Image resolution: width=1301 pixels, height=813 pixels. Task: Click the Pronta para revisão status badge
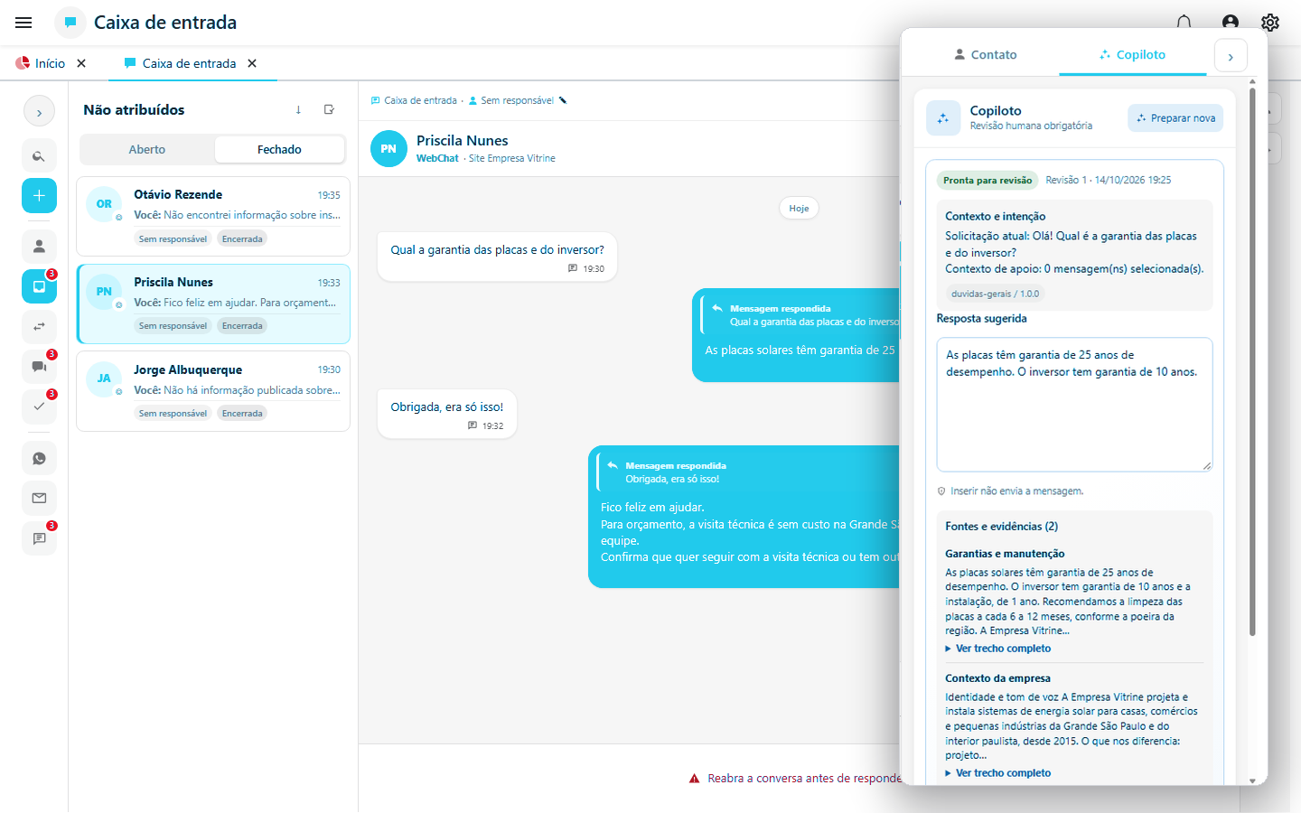tap(987, 180)
